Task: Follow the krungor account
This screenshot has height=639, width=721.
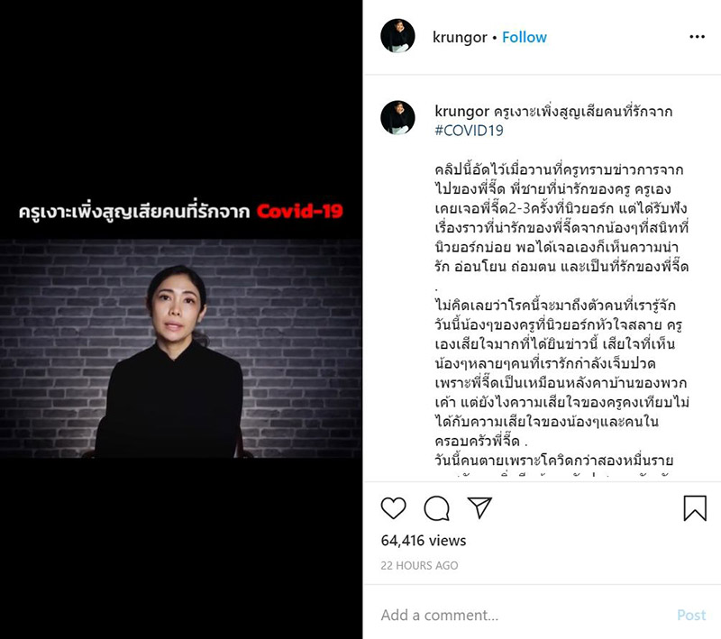Action: click(x=525, y=37)
